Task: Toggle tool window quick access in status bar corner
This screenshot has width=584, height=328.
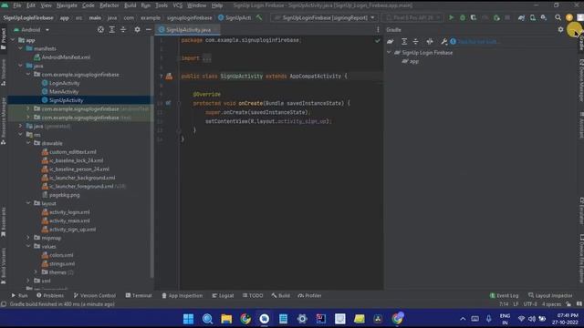Action: (4, 304)
